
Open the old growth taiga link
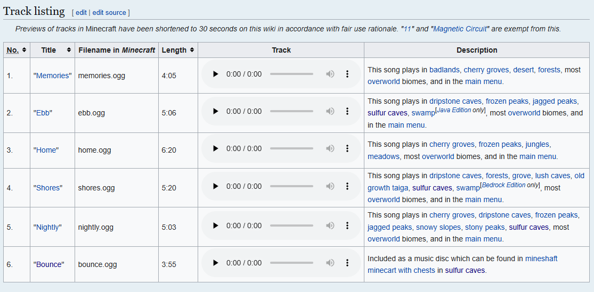coord(388,188)
